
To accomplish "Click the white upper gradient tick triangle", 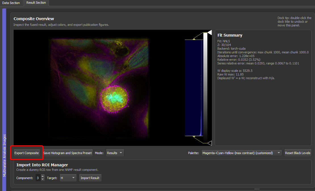I will click(x=210, y=33).
